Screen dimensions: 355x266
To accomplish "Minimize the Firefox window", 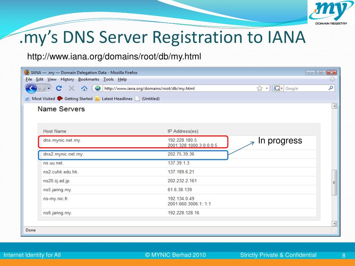I will [x=310, y=72].
